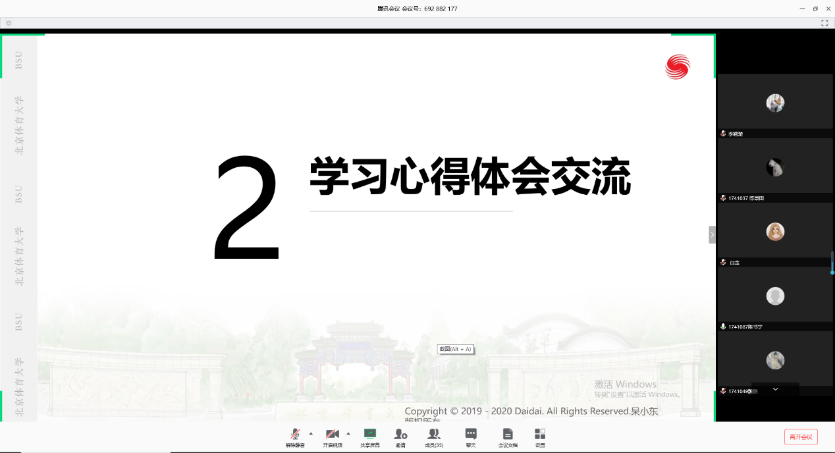
Task: Take a screenshot using 截图 Alt+A
Action: coord(455,349)
